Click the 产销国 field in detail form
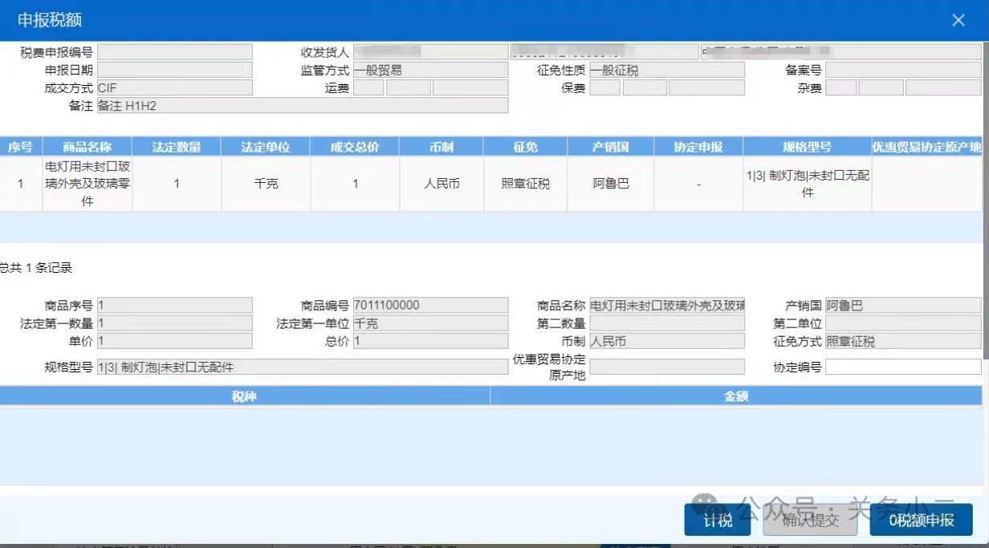The image size is (989, 548). [903, 305]
